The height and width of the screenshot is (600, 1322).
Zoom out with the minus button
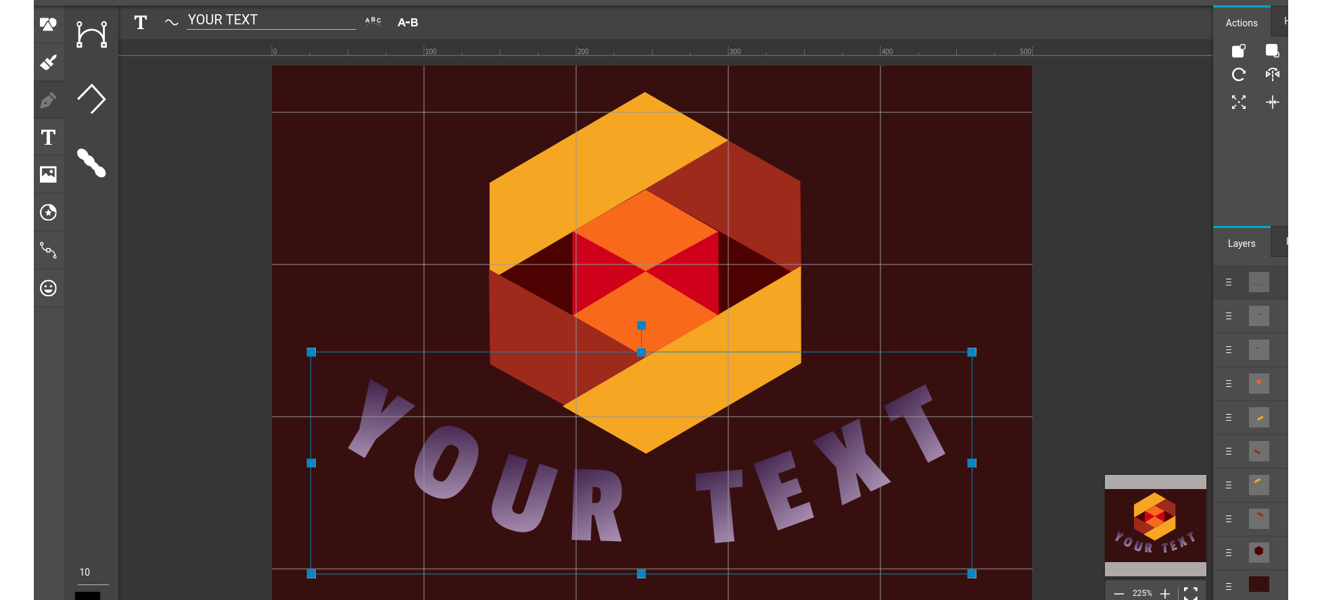click(1119, 593)
